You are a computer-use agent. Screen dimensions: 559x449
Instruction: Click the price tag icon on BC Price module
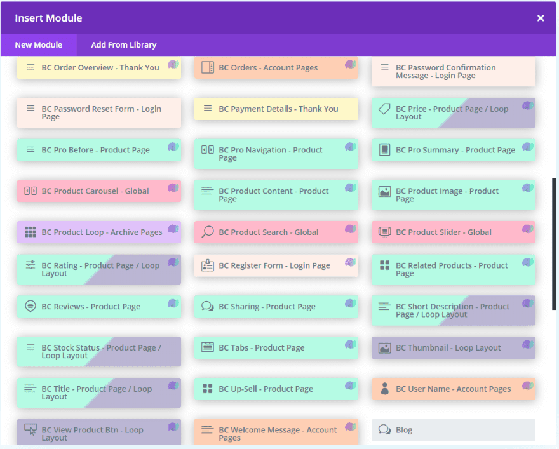384,109
